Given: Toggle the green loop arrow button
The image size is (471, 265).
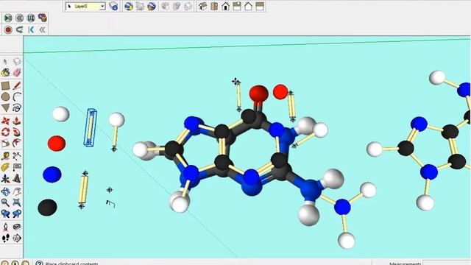Looking at the screenshot, I should (x=20, y=29).
